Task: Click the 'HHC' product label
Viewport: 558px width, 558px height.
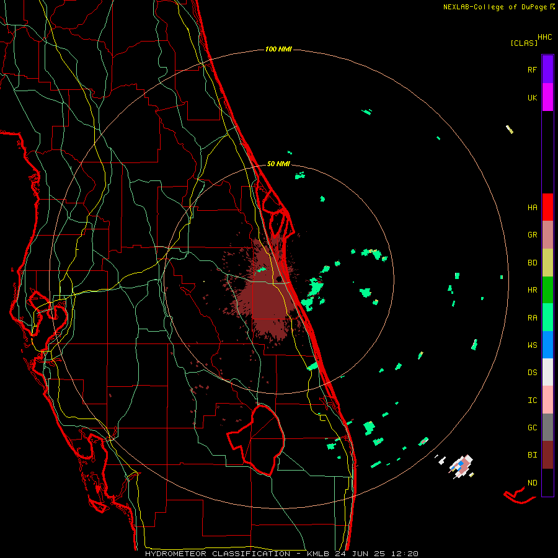Action: 544,37
